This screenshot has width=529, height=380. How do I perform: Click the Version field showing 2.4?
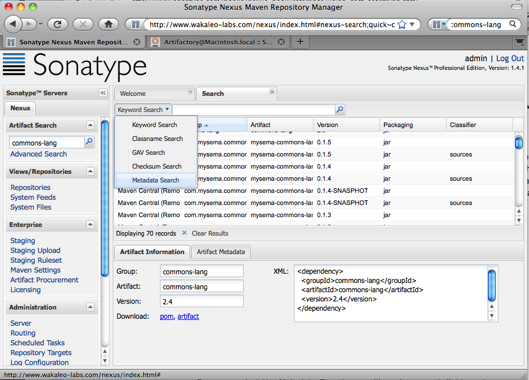pyautogui.click(x=202, y=301)
